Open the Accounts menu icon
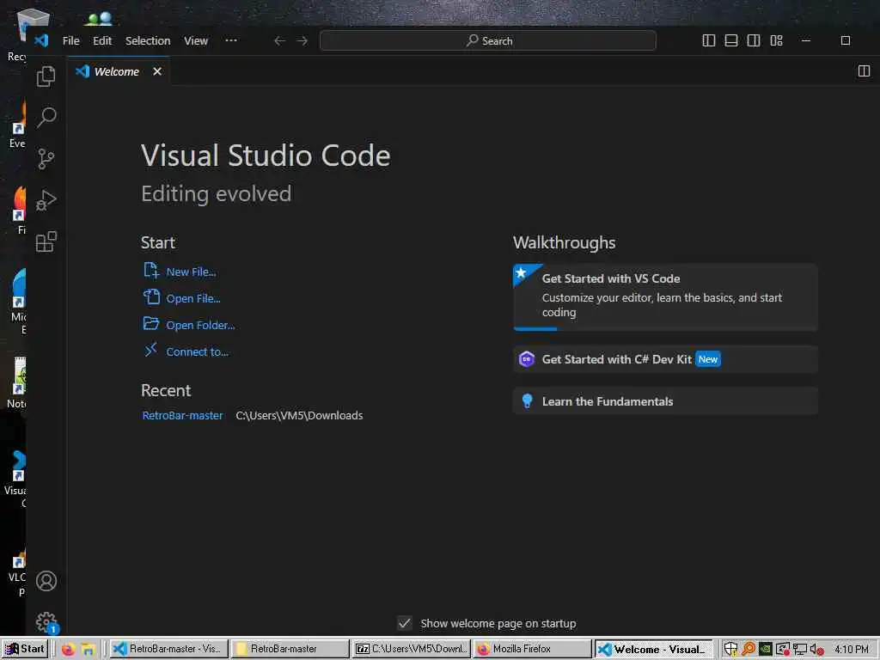Screen dimensions: 880x660 [x=46, y=581]
